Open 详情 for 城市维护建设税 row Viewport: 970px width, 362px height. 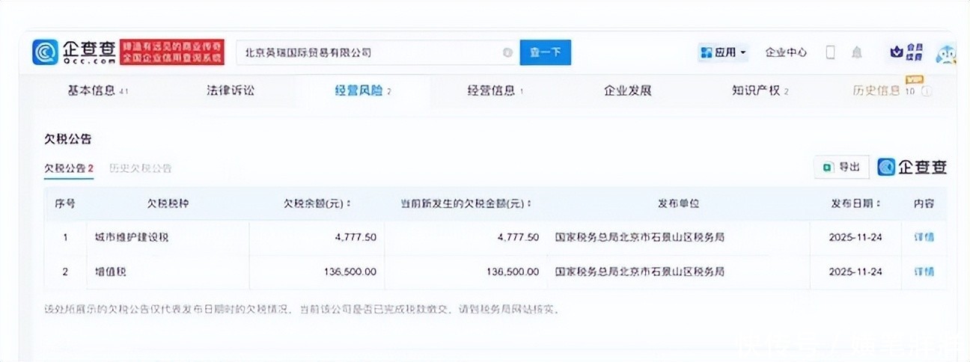click(x=924, y=237)
